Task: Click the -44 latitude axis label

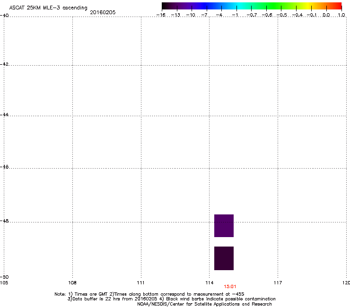Action: [x=4, y=115]
